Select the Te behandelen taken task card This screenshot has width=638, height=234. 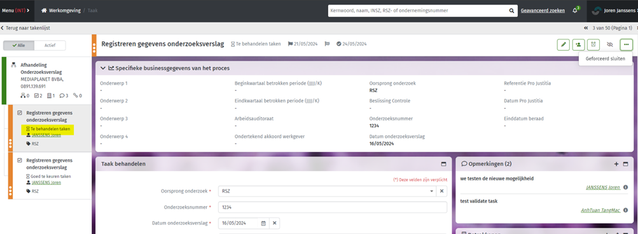(x=50, y=128)
